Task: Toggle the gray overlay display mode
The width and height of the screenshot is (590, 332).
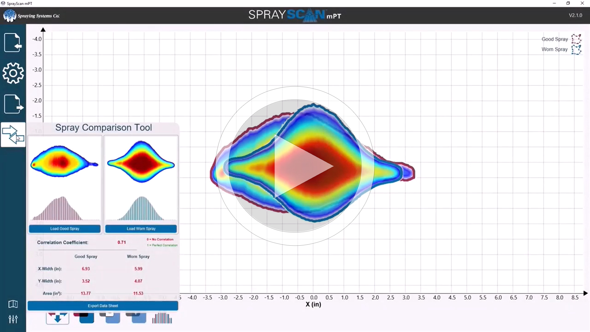Action: click(136, 318)
